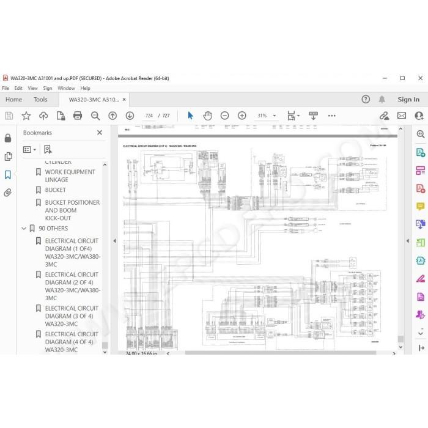
Task: Show page thumbnails panel
Action: [x=8, y=157]
